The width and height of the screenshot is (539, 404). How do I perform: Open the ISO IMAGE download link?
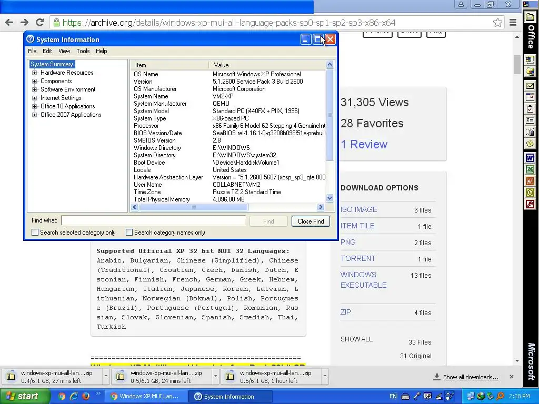358,209
